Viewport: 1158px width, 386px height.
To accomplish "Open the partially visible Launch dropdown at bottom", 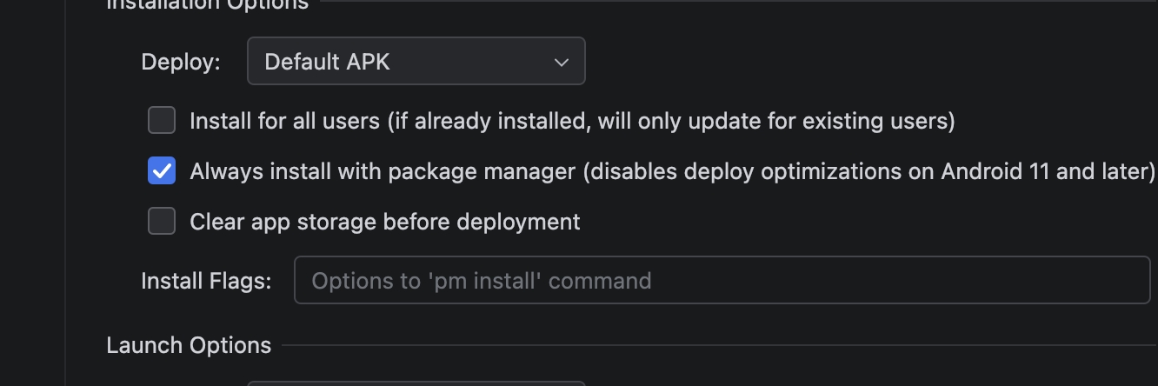I will pos(416,383).
